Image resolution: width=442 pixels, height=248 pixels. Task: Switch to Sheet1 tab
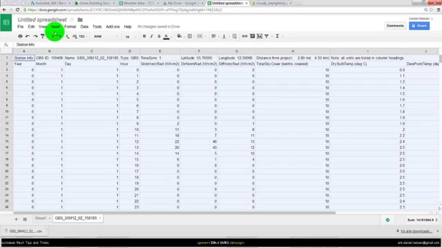coord(40,218)
